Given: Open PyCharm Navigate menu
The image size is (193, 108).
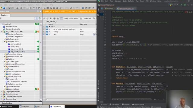Looking at the screenshot, I should point(118,1).
